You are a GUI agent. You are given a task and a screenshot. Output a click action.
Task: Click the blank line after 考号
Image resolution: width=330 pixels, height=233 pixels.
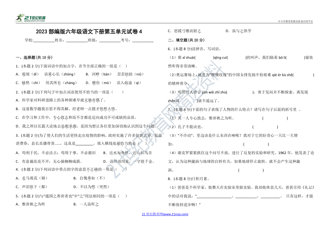point(143,40)
